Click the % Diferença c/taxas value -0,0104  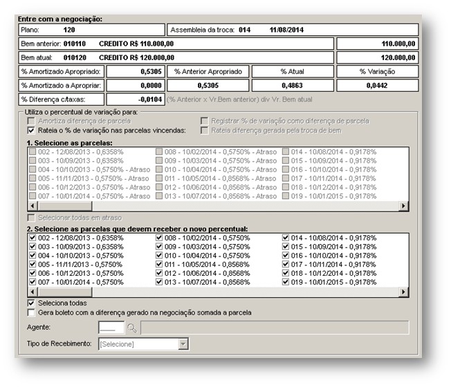(x=136, y=100)
